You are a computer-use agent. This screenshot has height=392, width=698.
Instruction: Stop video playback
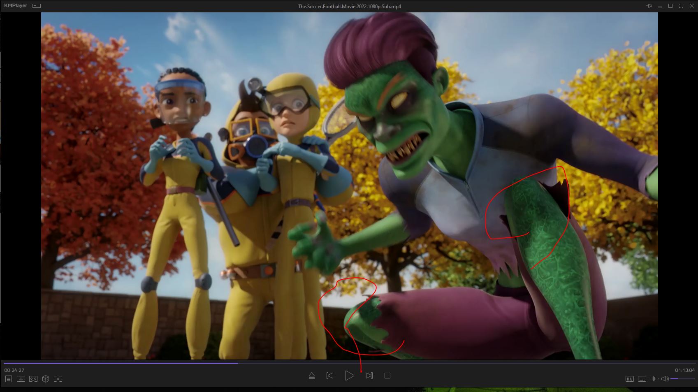click(387, 376)
